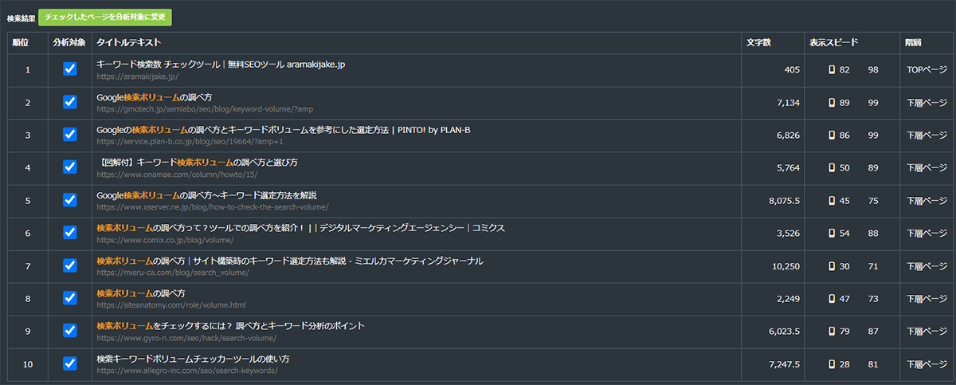Toggle analysis checkbox for rank 9 gyro-n row
Screen dimensions: 956x385
tap(70, 332)
